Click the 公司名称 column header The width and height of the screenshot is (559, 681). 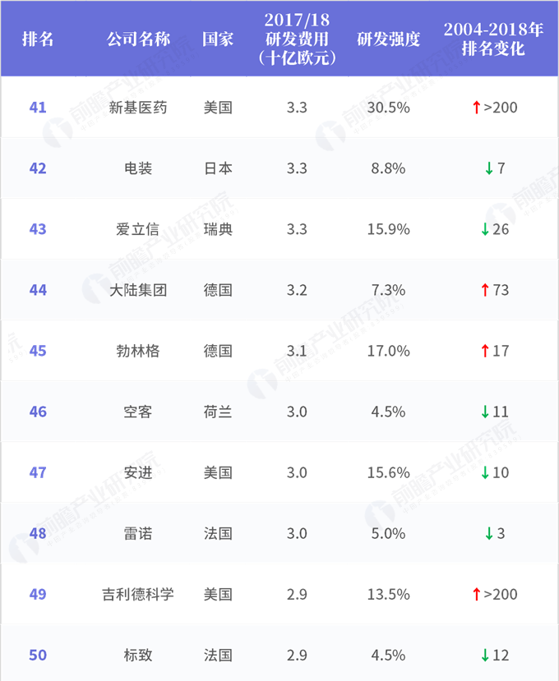137,39
